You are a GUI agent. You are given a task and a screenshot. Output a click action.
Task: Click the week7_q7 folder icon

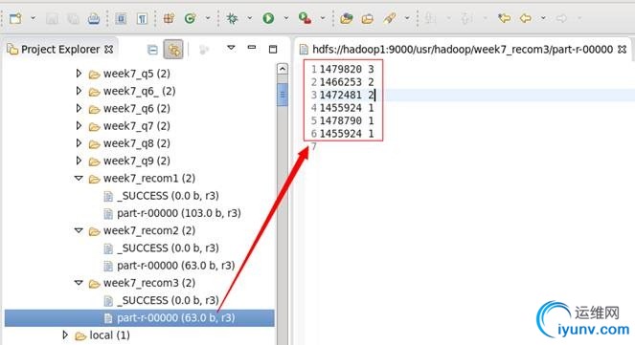(94, 126)
